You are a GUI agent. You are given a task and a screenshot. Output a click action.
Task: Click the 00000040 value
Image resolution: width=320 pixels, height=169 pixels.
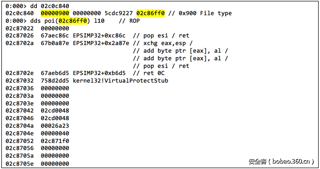[55, 133]
